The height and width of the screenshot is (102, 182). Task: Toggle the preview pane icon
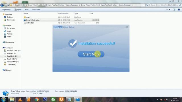point(174,10)
